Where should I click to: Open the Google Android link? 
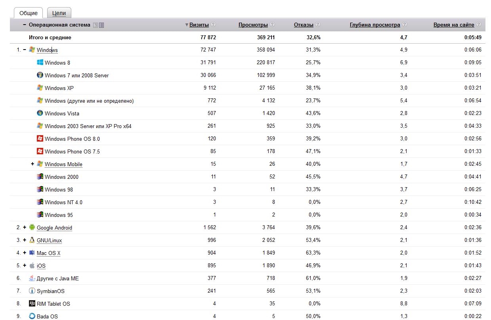pyautogui.click(x=54, y=228)
